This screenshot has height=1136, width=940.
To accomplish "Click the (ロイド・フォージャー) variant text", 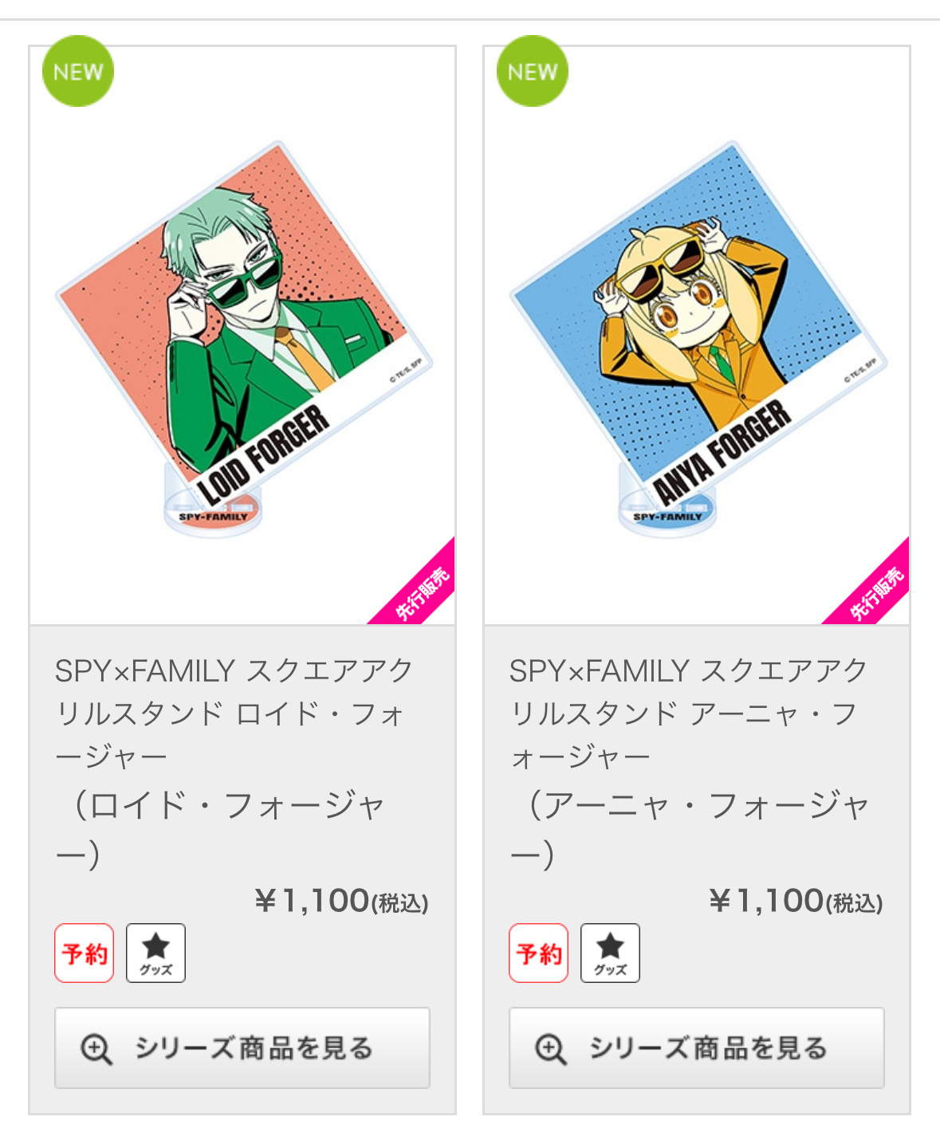I will (x=223, y=829).
